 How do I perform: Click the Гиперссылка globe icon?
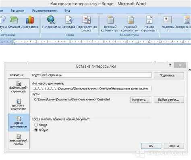51,20
